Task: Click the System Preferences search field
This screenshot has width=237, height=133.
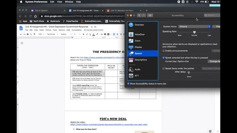Action: (212, 15)
